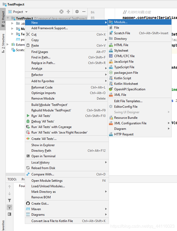Click the EditorConfig gear icon
177x231 pixels.
point(111,106)
